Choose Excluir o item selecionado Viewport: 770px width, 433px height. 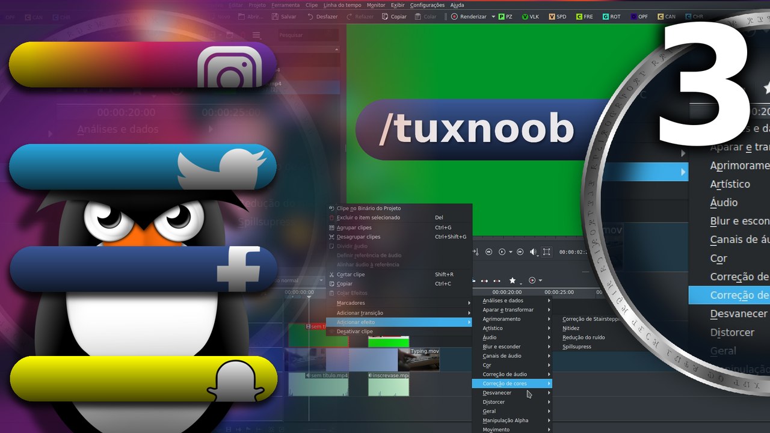398,218
